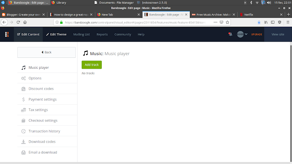Screen dimensions: 292x164
Task: Click the Email a download envelope icon
Action: (x=23, y=153)
